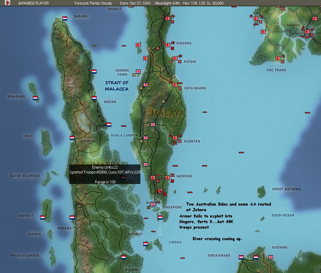Select the Japanese flag base at Kota Bharu

coord(175,85)
